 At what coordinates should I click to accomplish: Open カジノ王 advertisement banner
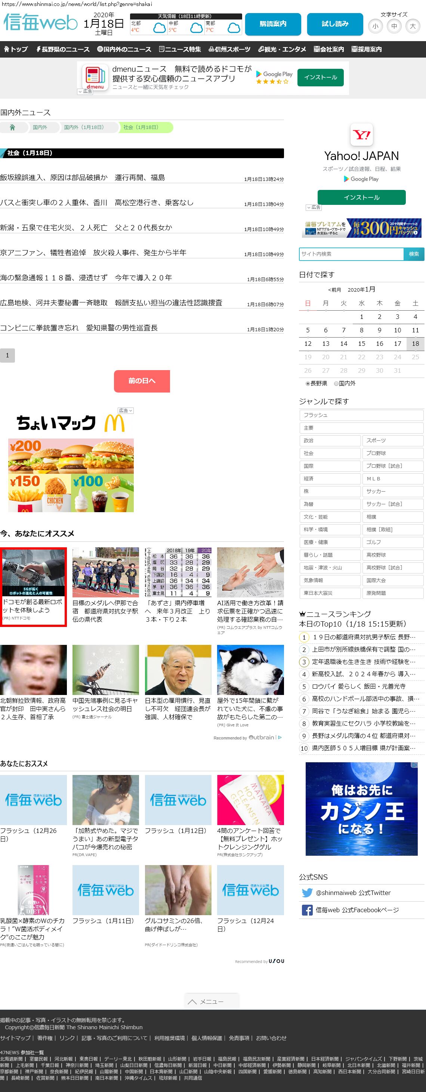(362, 809)
